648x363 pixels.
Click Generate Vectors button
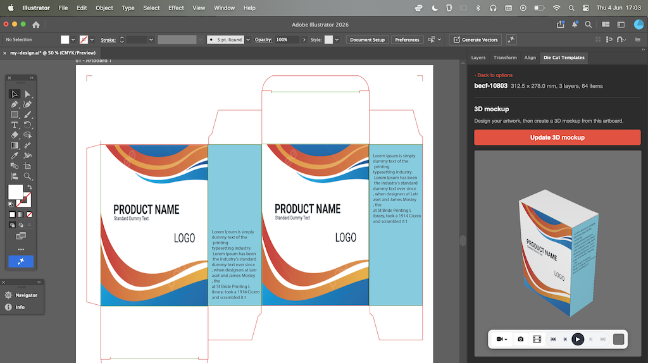(476, 40)
